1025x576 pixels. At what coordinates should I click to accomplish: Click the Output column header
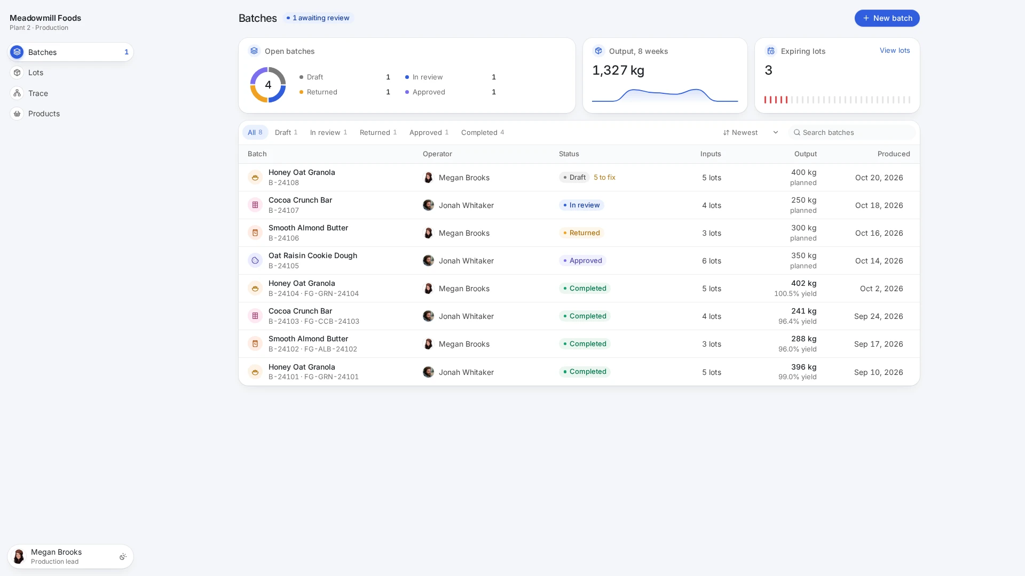pyautogui.click(x=805, y=154)
